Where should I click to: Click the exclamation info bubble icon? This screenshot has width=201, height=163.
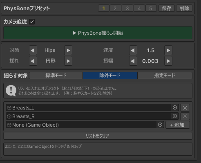coord(11,91)
